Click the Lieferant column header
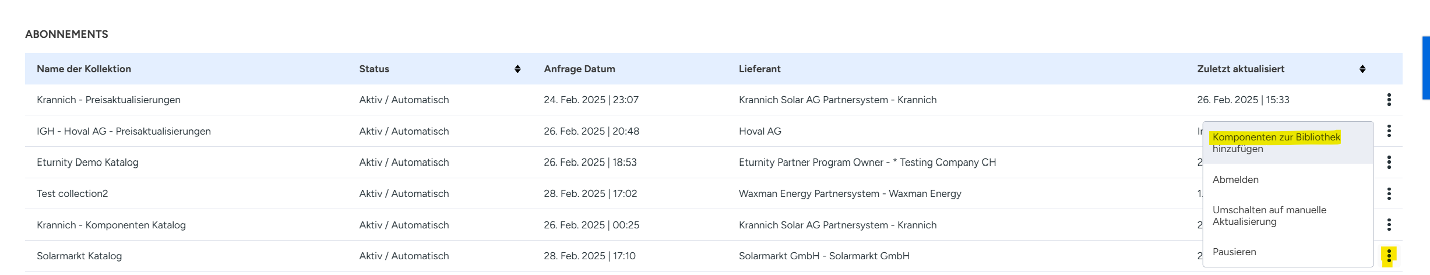This screenshot has width=1430, height=275. (759, 69)
